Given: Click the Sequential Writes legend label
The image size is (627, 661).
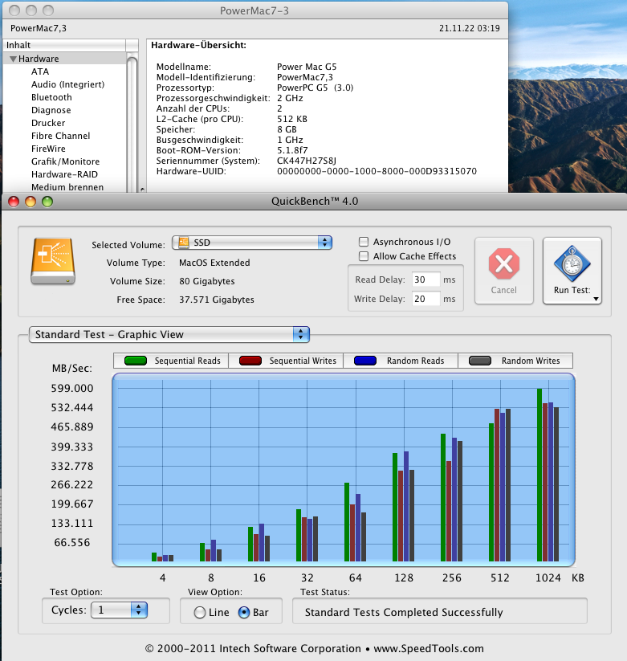Looking at the screenshot, I should point(303,361).
